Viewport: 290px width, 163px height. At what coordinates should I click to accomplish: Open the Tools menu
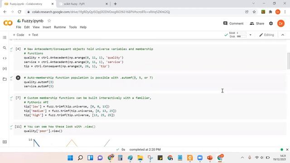(72, 27)
